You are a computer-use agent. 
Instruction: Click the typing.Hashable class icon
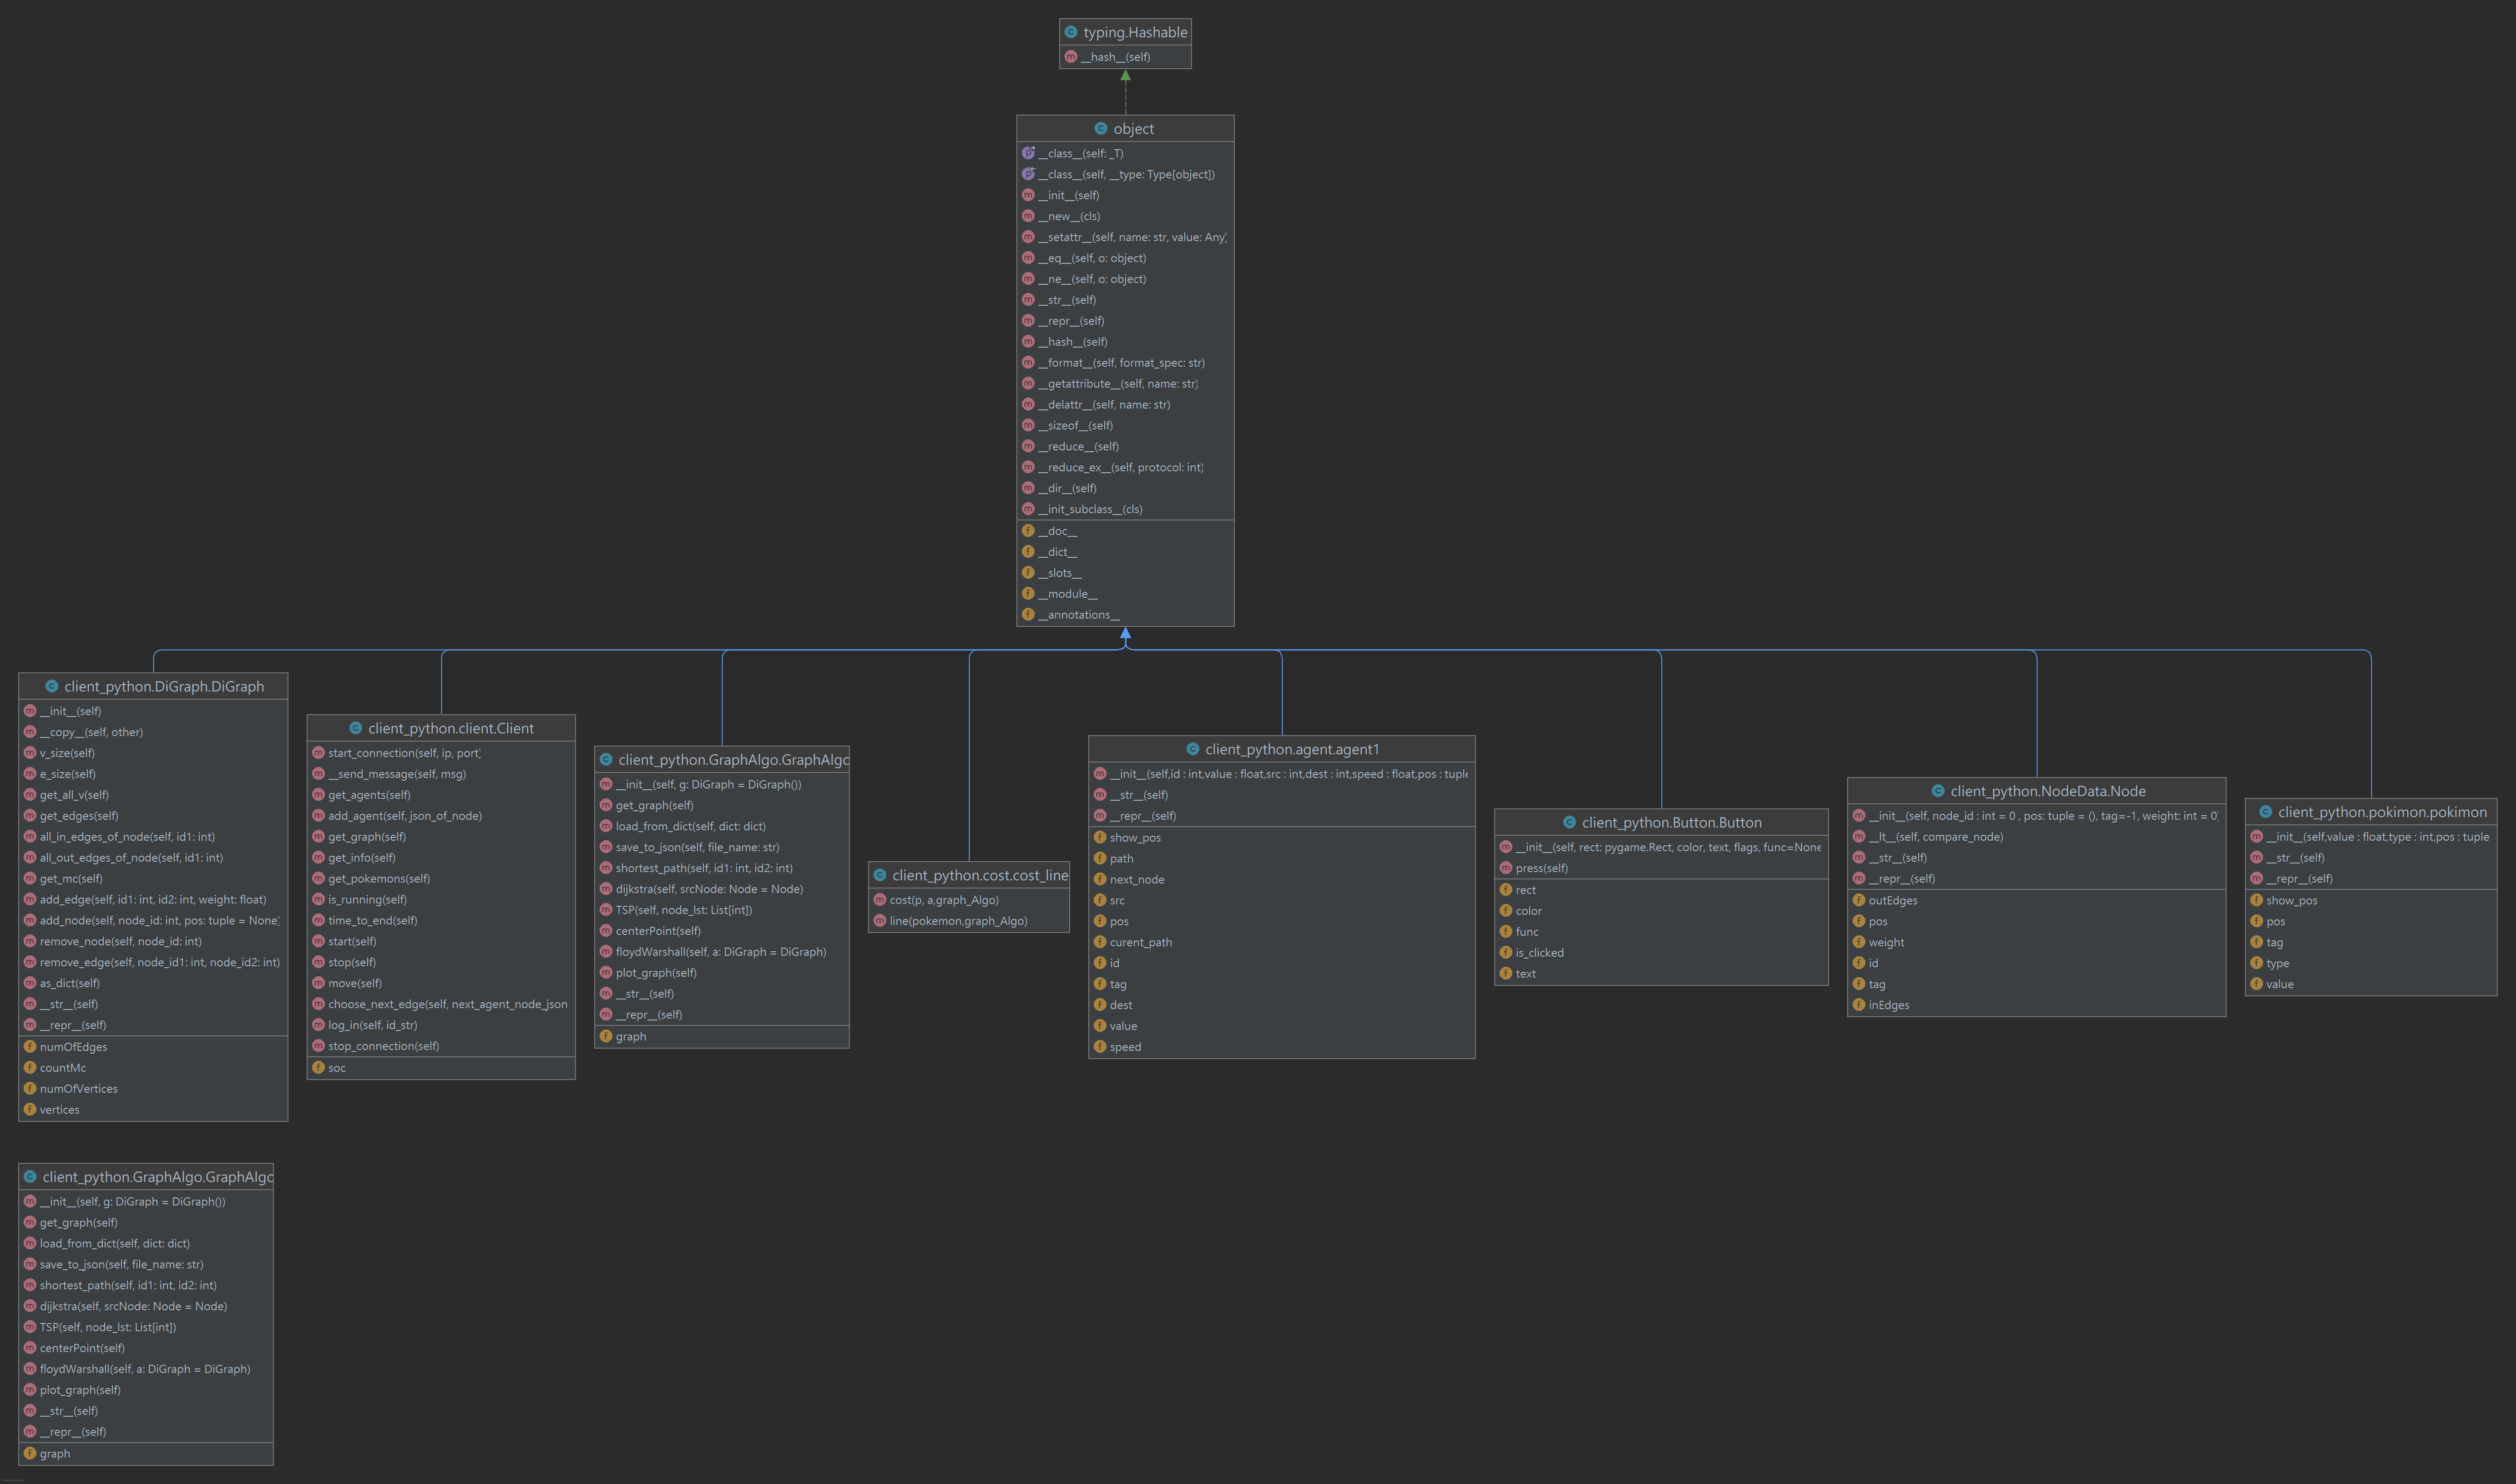pos(1070,32)
